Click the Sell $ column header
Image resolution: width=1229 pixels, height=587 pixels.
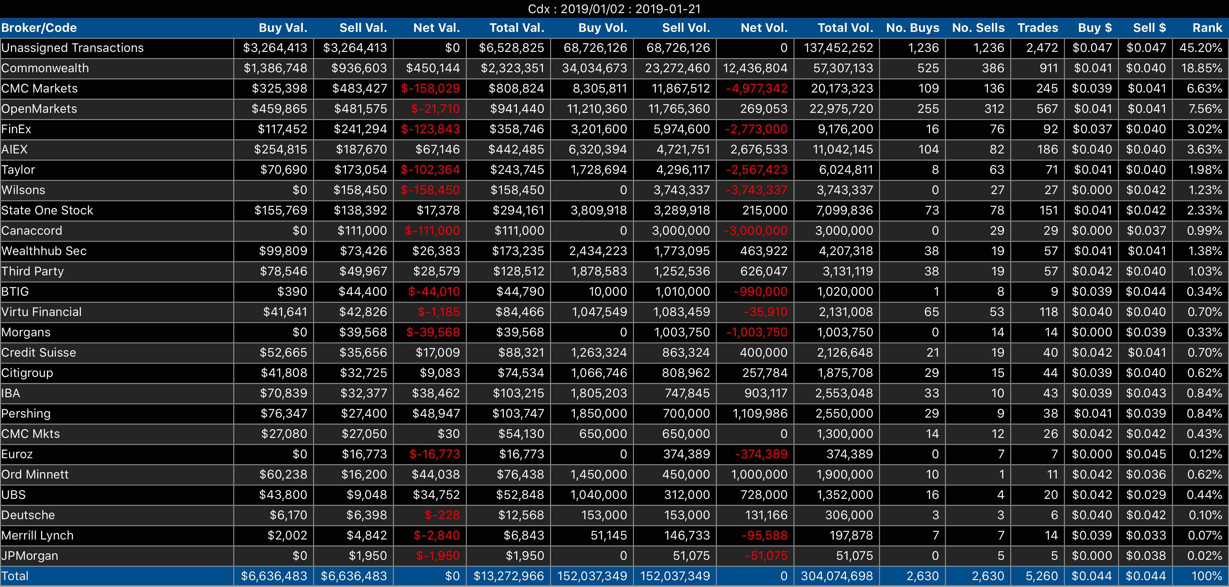1149,28
